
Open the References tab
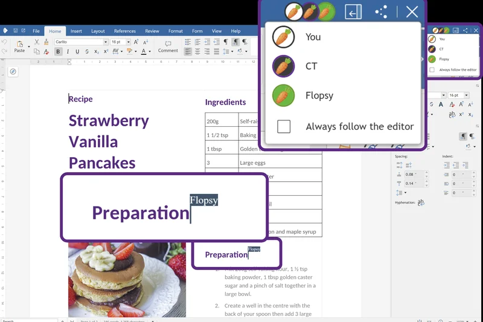click(125, 31)
